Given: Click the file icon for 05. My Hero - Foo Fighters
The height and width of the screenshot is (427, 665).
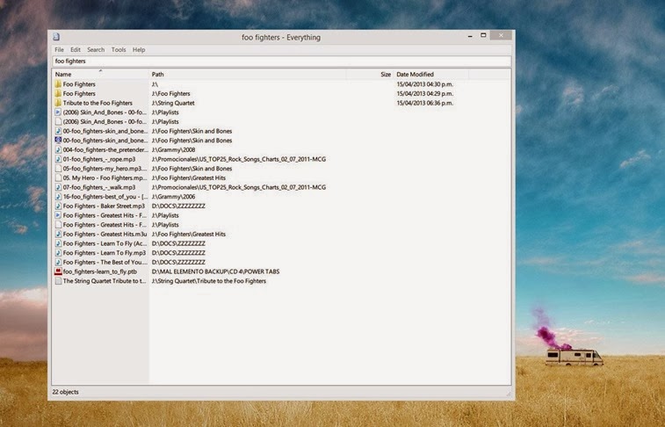Looking at the screenshot, I should click(58, 177).
